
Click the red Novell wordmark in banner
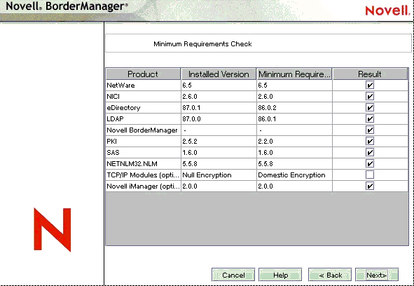click(x=387, y=11)
